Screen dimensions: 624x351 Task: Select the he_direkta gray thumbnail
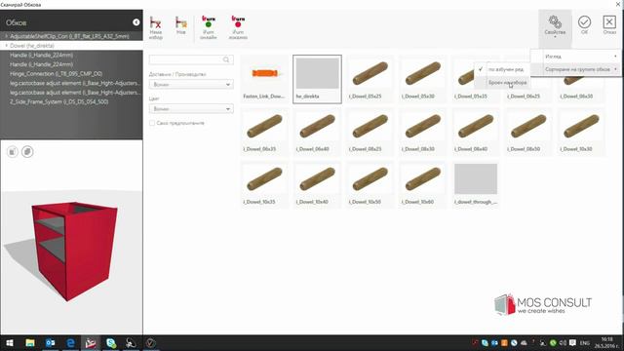317,79
